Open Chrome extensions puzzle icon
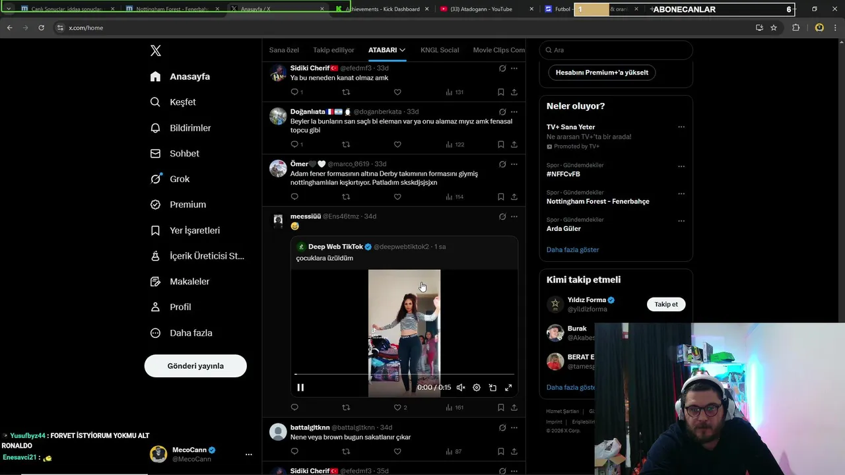The image size is (845, 475). click(795, 28)
